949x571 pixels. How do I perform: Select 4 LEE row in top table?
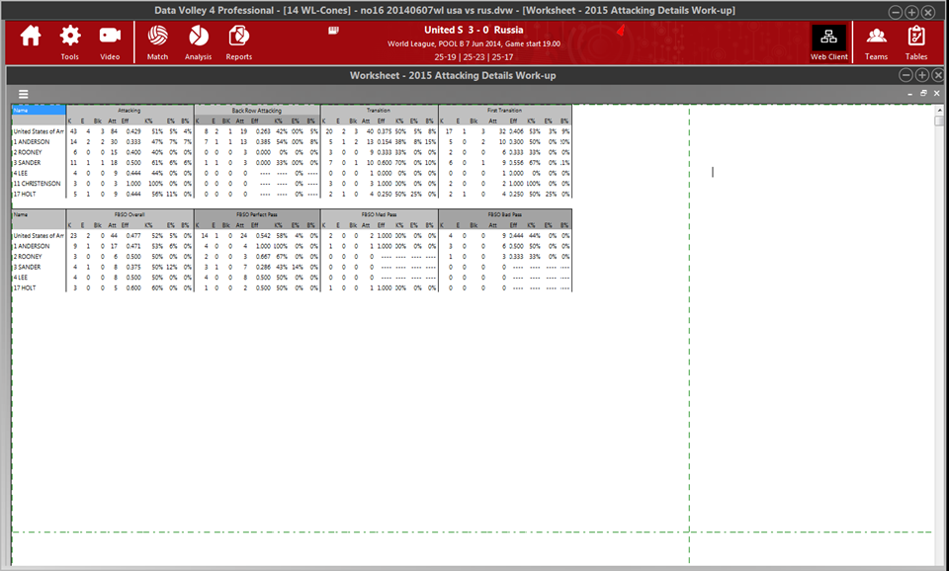click(292, 173)
